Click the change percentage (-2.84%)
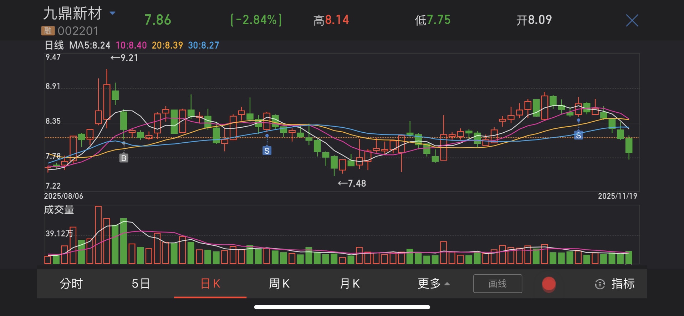 pyautogui.click(x=256, y=20)
